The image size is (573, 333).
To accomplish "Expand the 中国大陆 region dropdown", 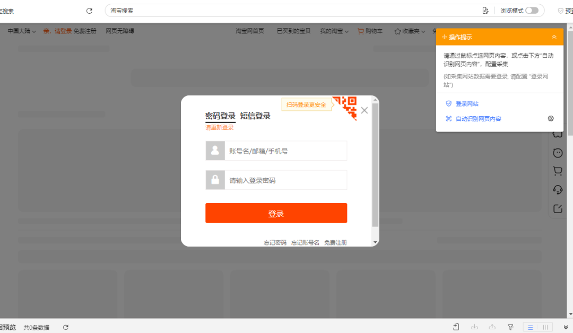I will coord(22,31).
